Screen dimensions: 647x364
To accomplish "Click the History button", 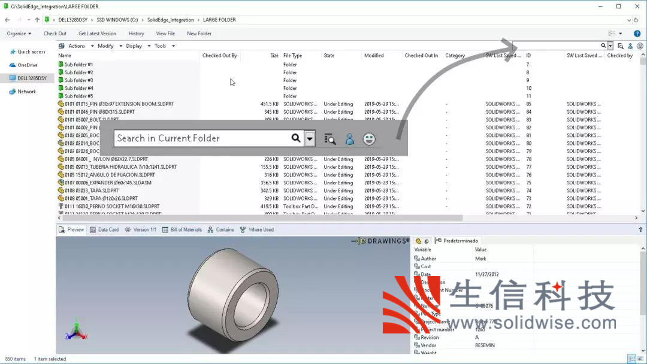I will [136, 34].
